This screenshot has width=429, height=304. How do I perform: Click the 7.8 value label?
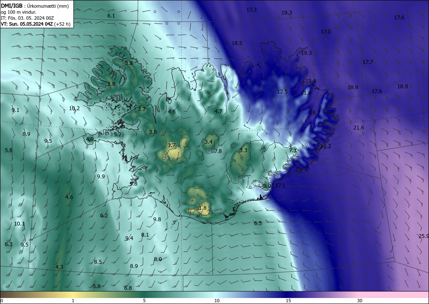point(218,151)
